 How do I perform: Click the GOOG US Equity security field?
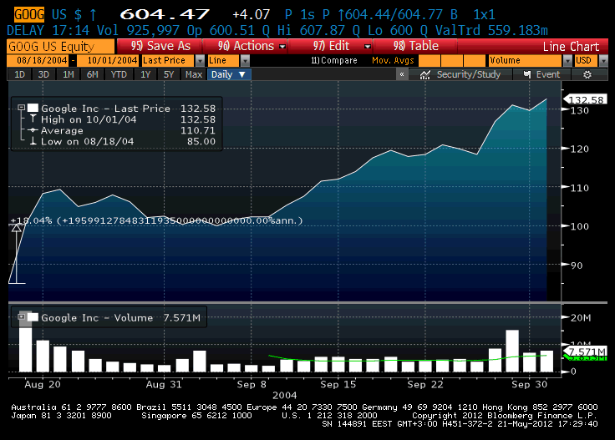click(x=61, y=47)
